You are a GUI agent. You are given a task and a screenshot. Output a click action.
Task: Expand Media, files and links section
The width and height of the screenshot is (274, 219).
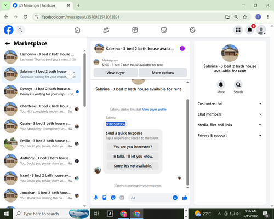(230, 125)
